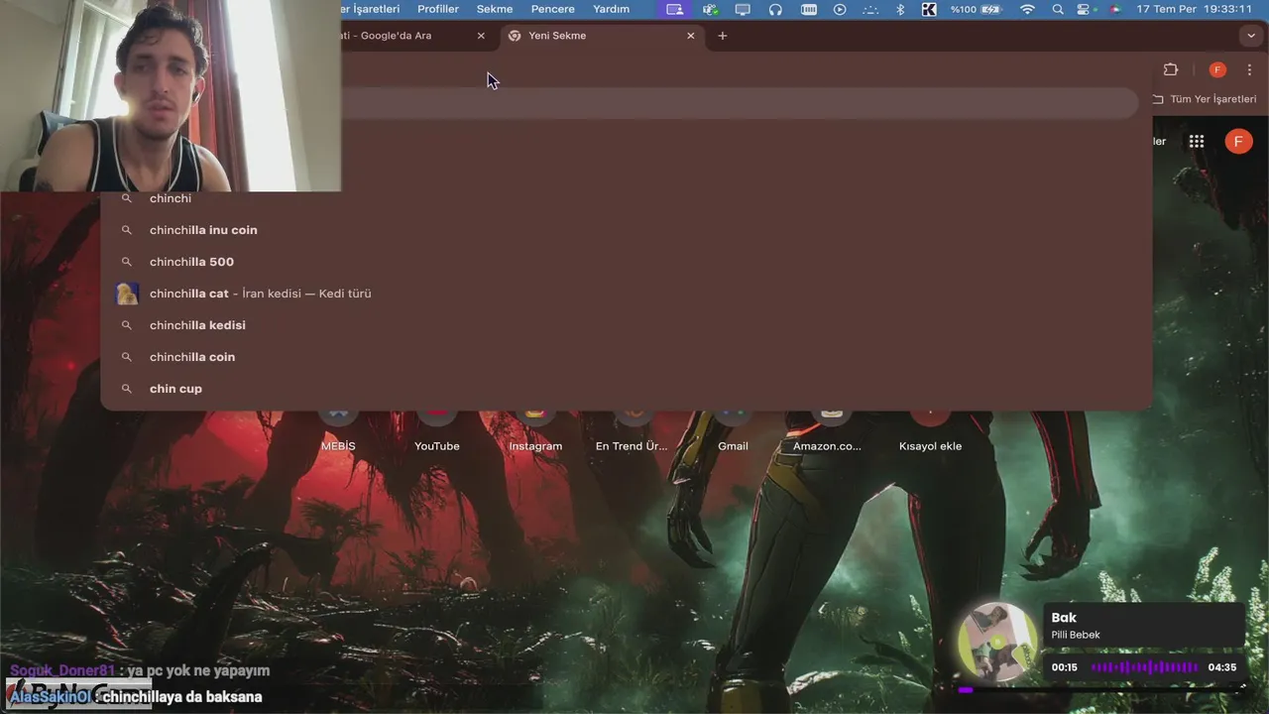1269x714 pixels.
Task: Seek the Bak song waveform progress
Action: tap(1144, 667)
